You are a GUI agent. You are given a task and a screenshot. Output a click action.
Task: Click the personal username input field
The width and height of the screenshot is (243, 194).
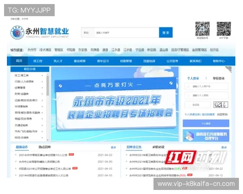[207, 86]
